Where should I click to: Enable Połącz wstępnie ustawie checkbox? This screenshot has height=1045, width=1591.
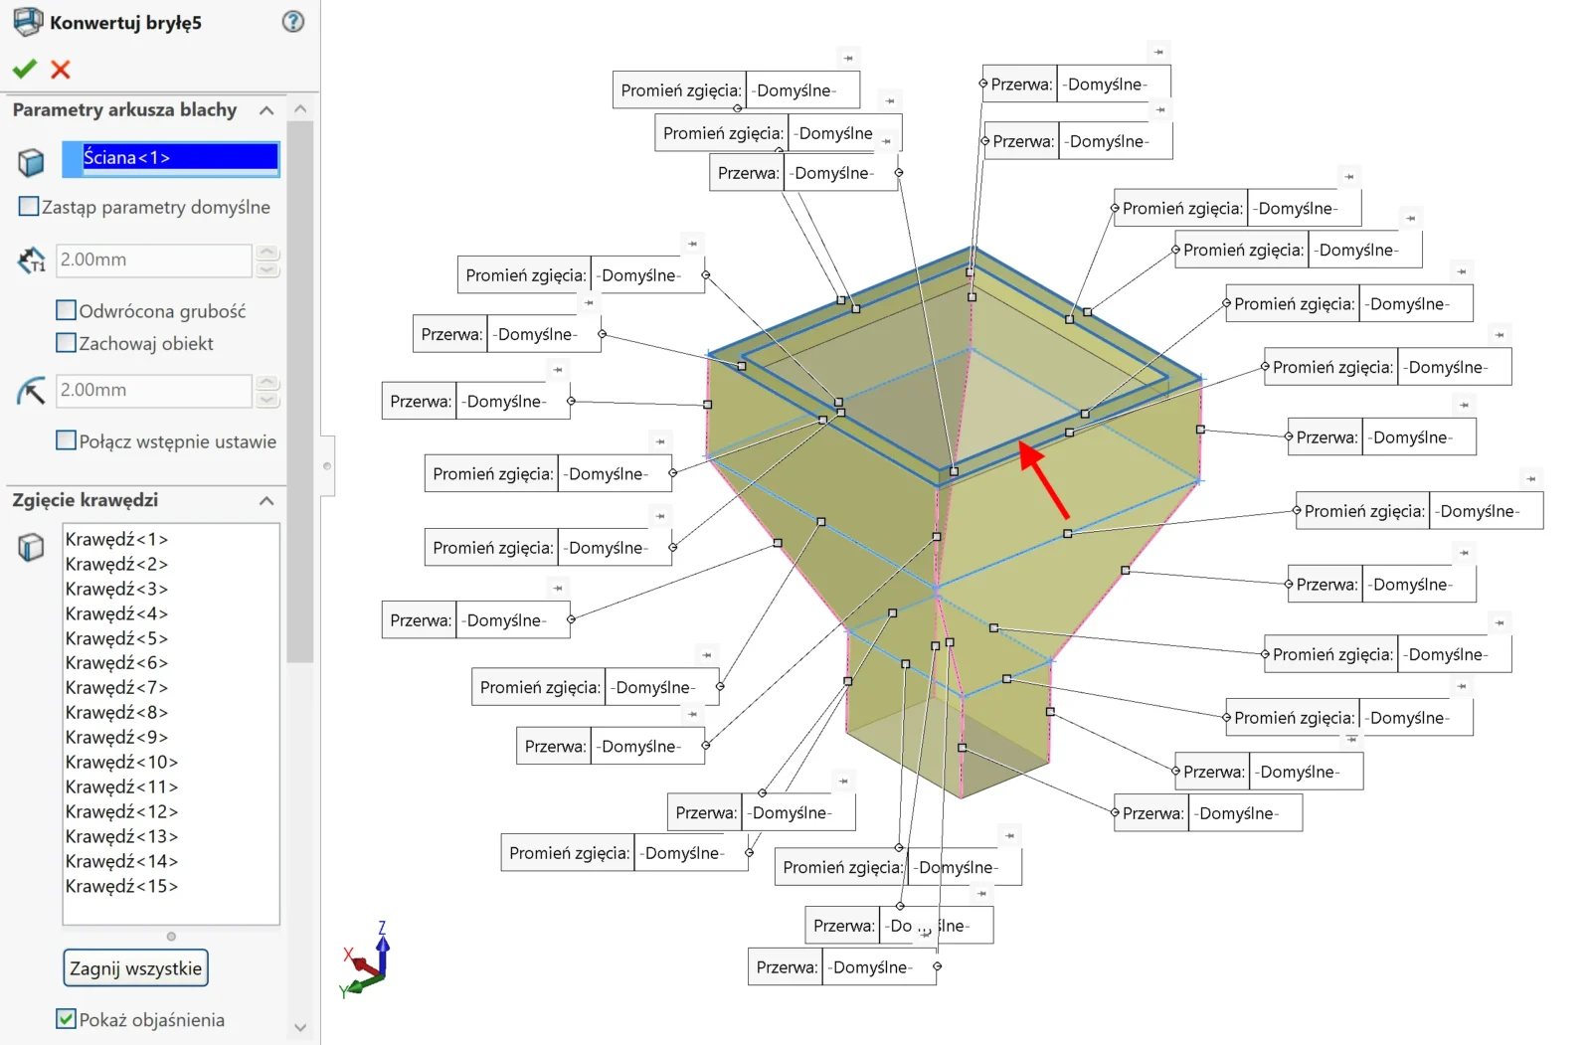(x=67, y=440)
